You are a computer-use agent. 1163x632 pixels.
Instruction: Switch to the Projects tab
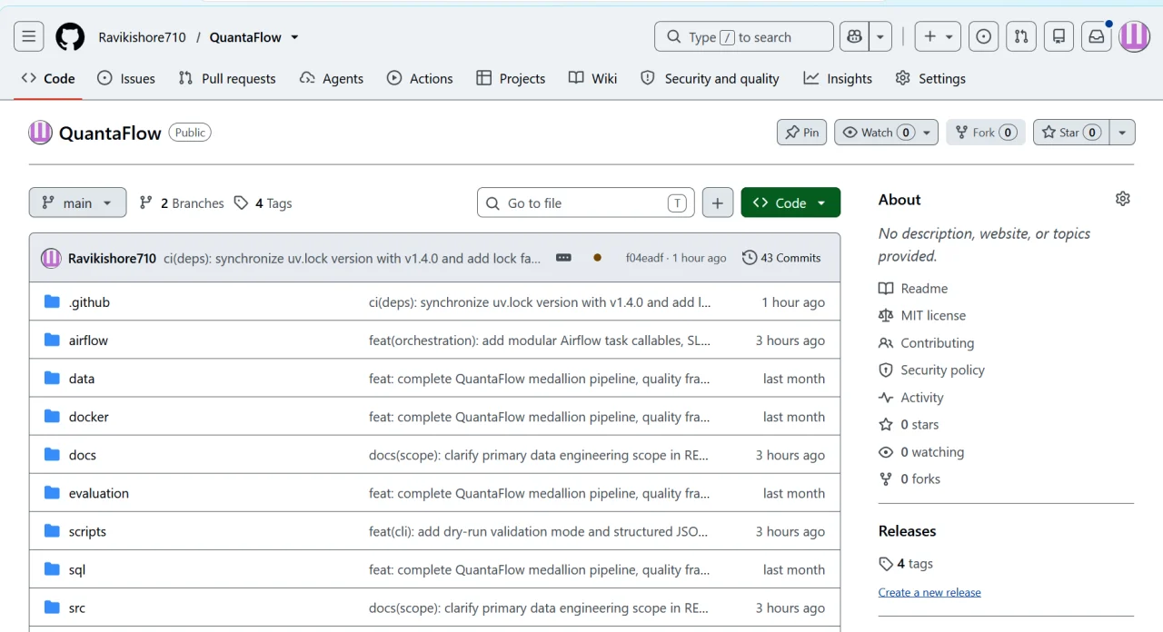pyautogui.click(x=511, y=78)
